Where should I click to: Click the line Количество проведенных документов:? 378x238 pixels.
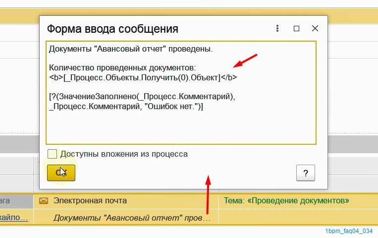point(122,68)
